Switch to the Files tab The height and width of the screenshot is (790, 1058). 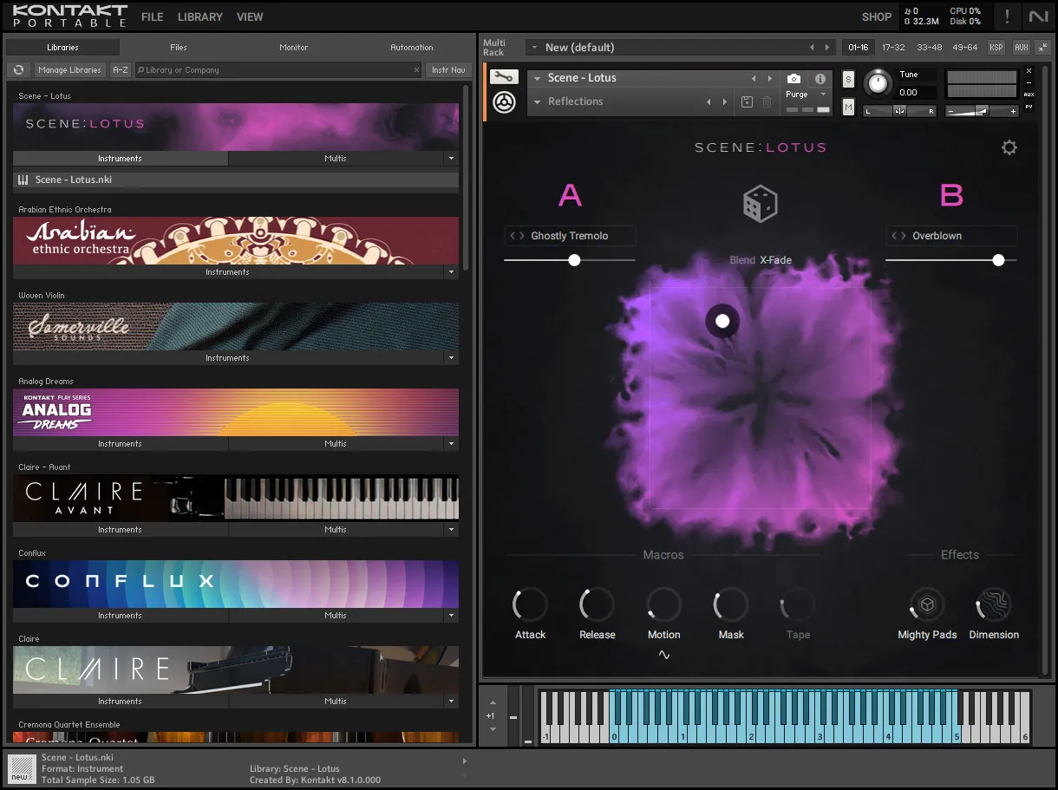point(178,48)
